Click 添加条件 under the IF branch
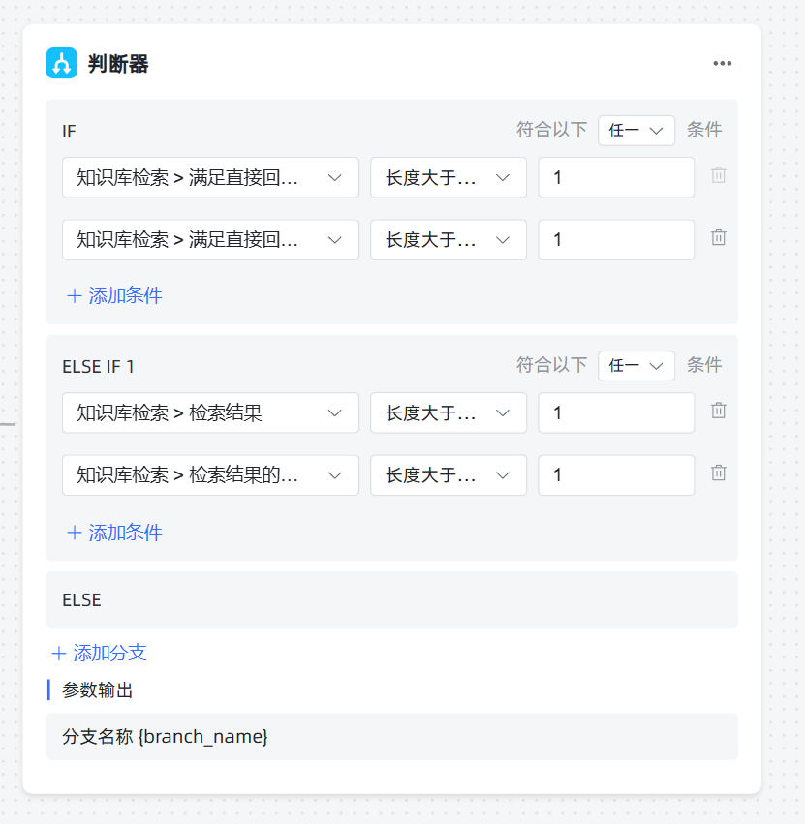805x824 pixels. (x=114, y=295)
